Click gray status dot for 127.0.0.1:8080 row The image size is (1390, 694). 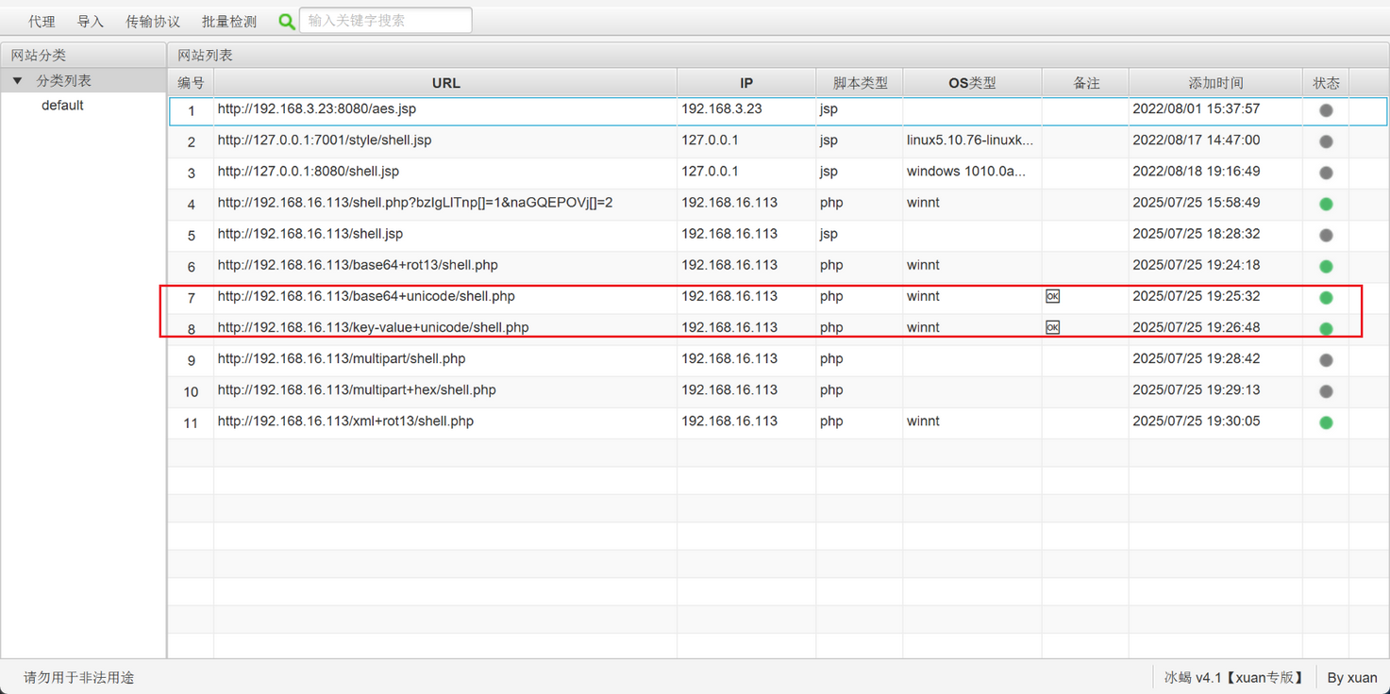1326,173
